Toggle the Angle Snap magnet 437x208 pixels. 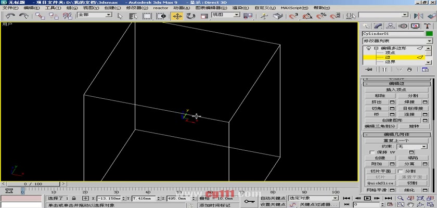(x=307, y=16)
